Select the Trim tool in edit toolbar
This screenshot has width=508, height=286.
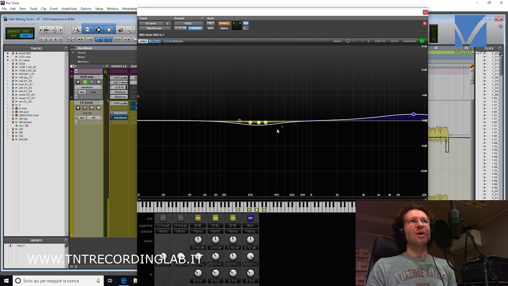(x=88, y=29)
